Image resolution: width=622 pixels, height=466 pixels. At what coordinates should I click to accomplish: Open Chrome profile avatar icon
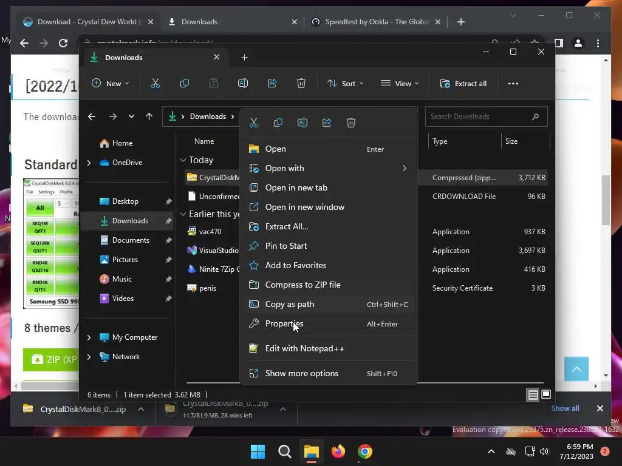tap(578, 43)
